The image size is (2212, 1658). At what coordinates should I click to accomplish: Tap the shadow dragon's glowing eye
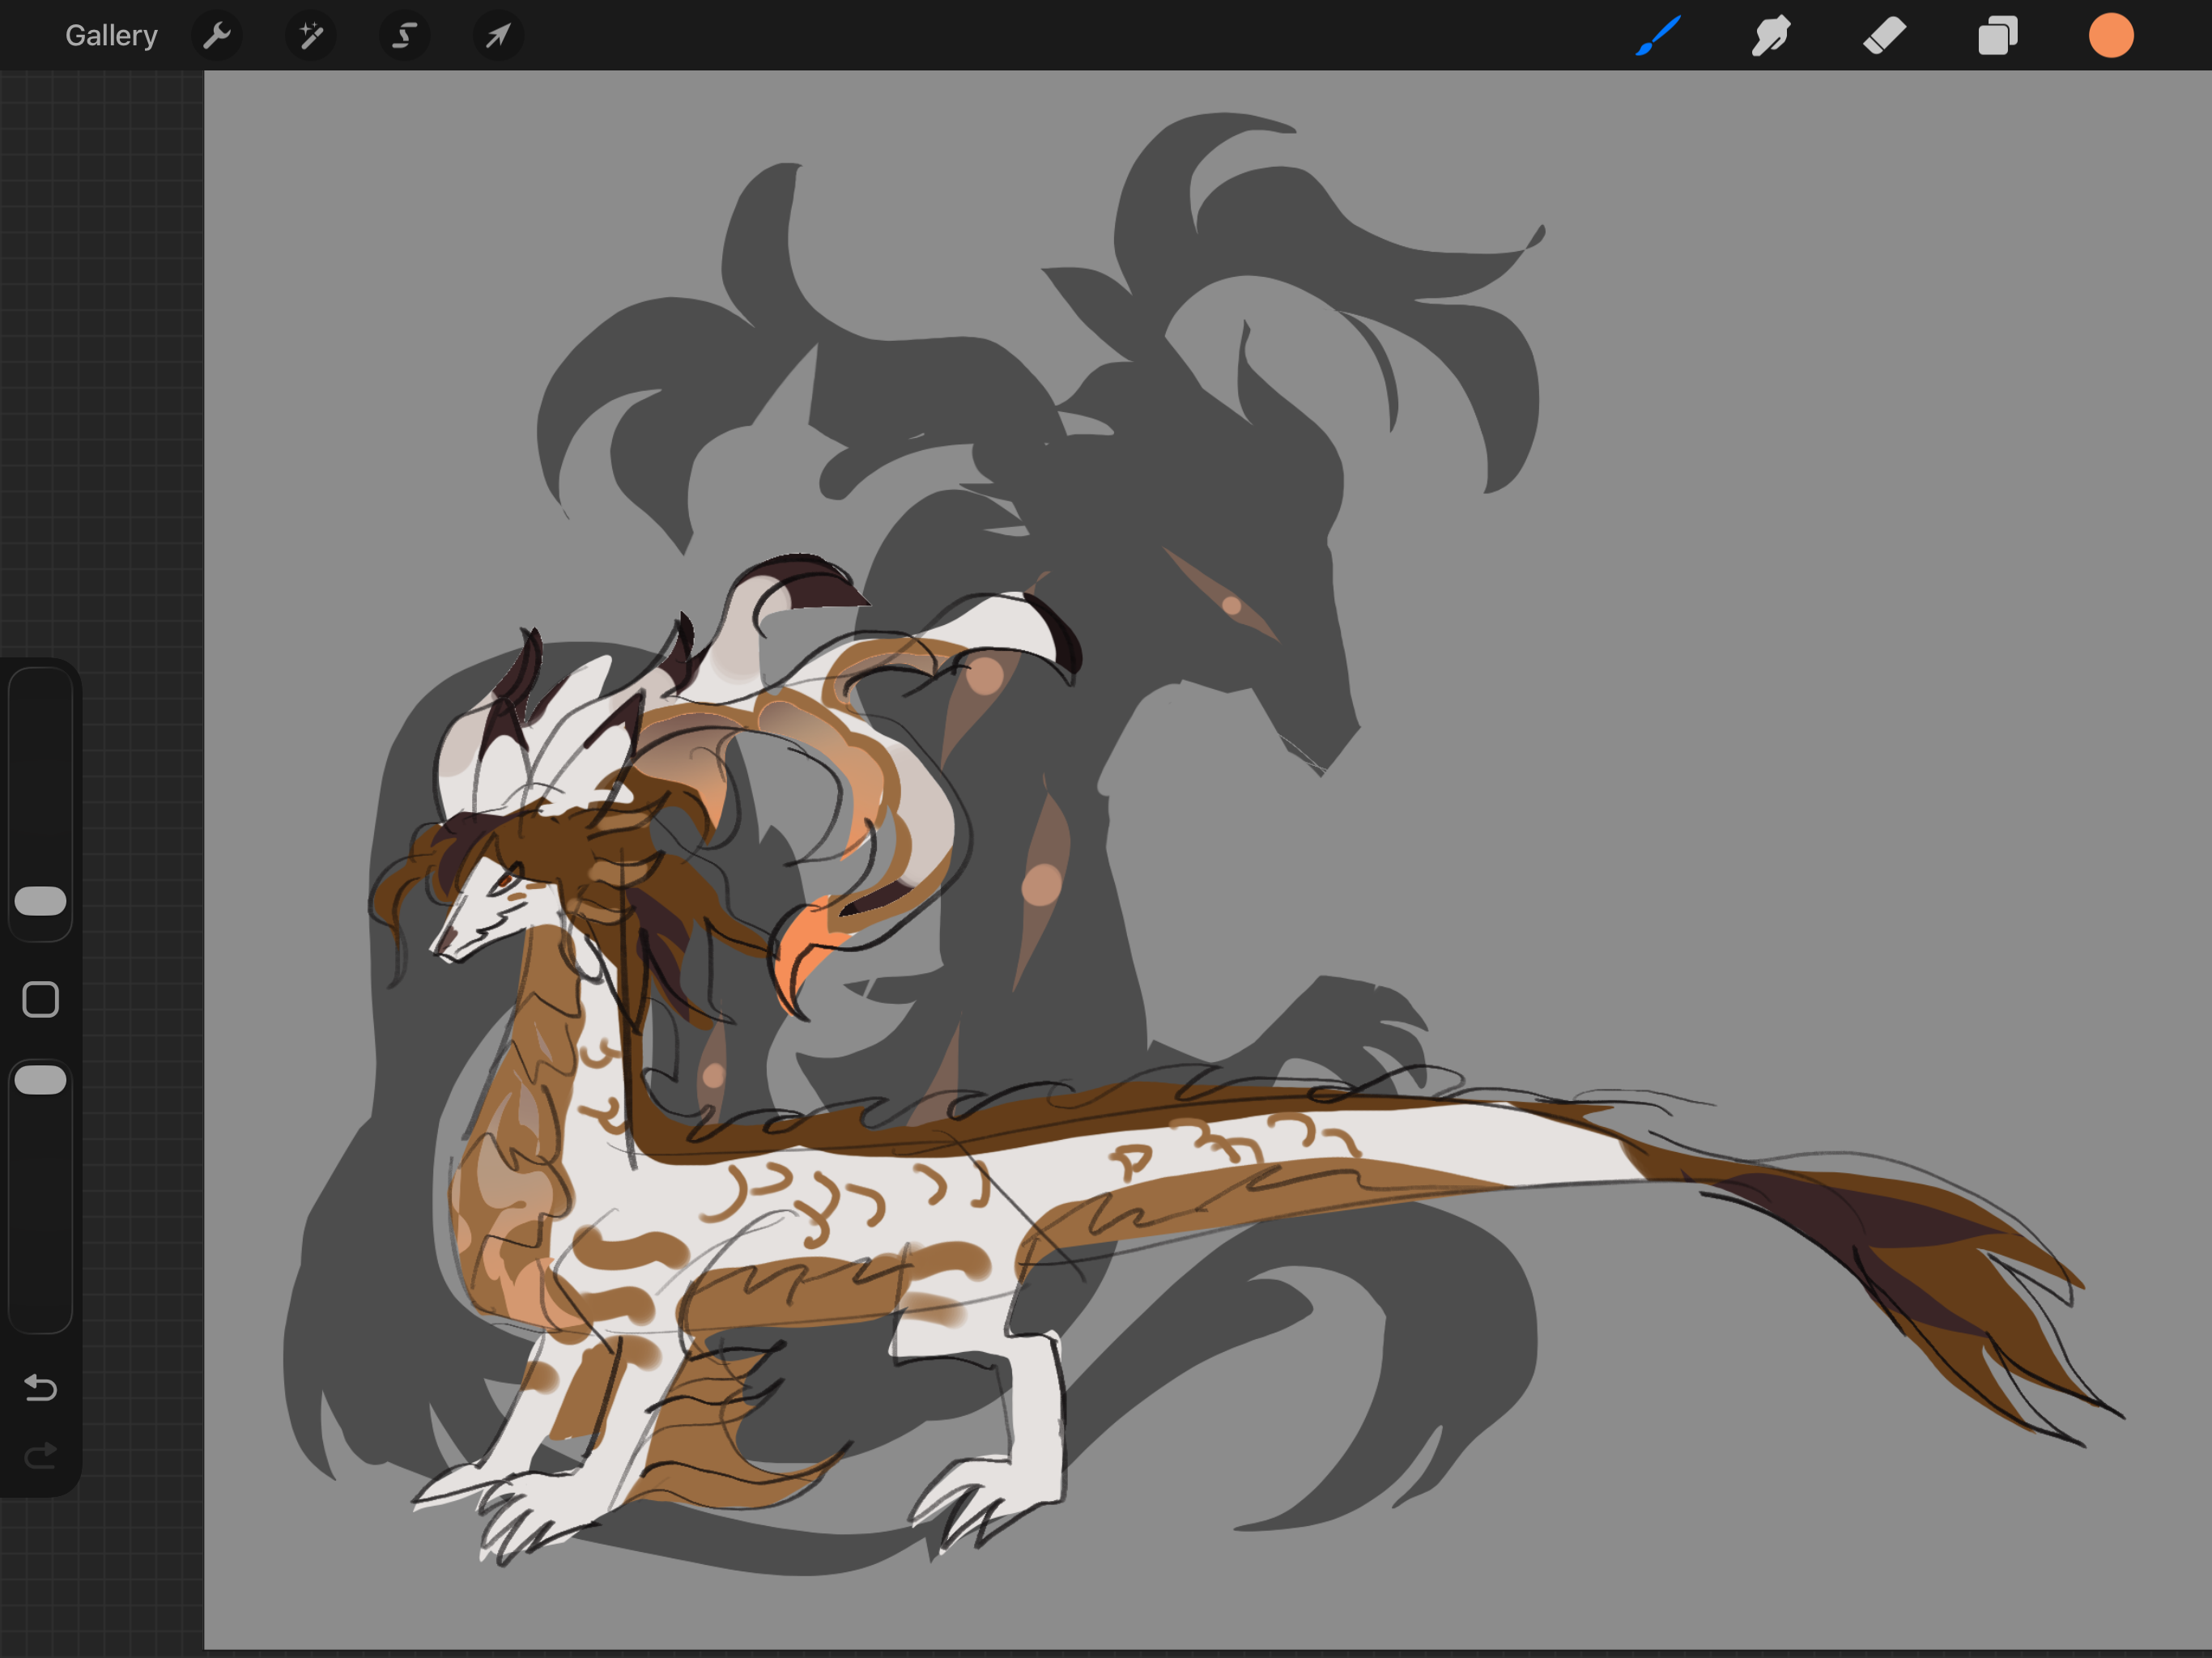[x=1231, y=605]
